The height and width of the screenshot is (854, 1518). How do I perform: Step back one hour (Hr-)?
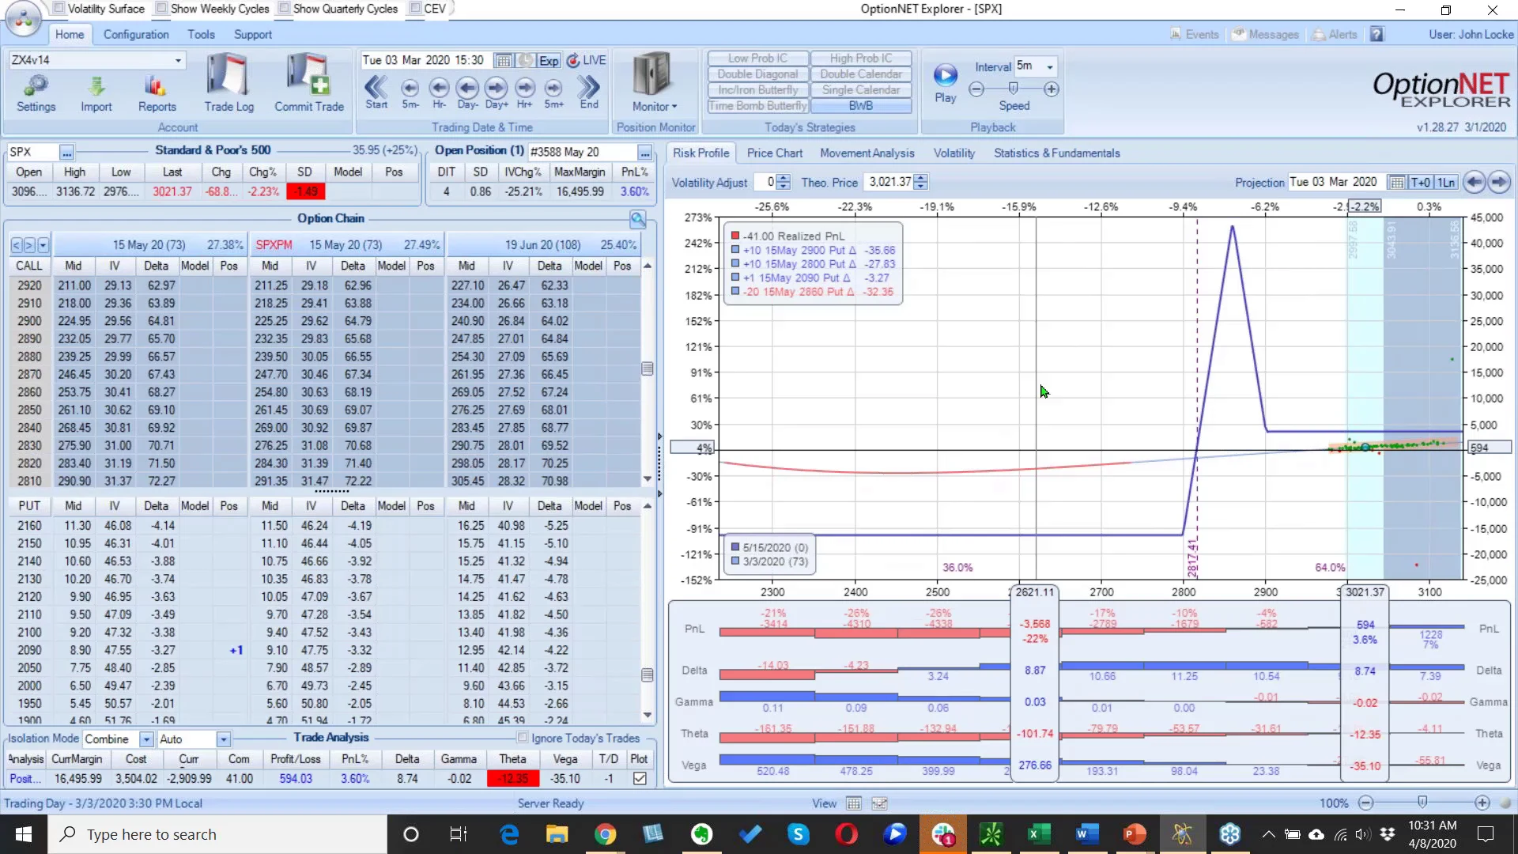[x=439, y=92]
